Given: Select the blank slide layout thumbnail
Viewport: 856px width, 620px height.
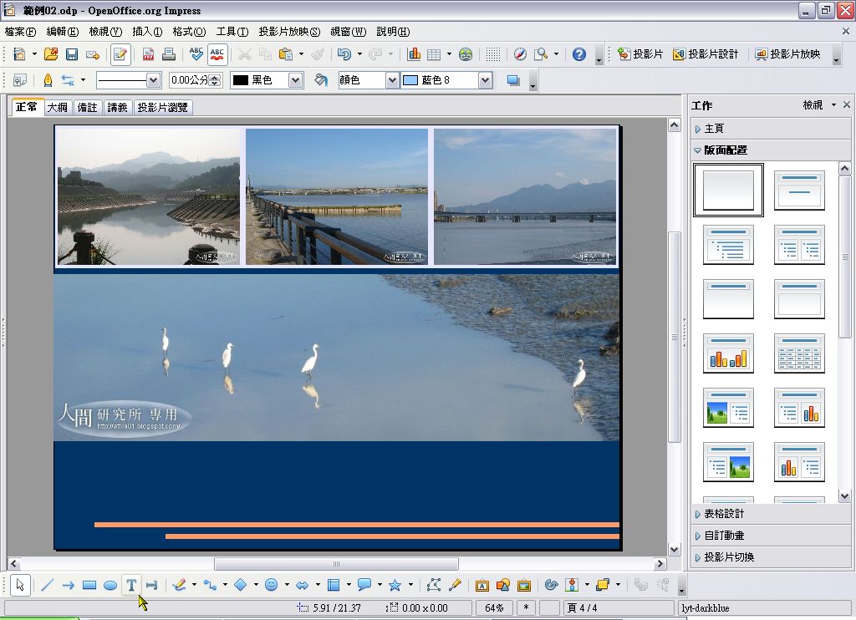Looking at the screenshot, I should 728,190.
